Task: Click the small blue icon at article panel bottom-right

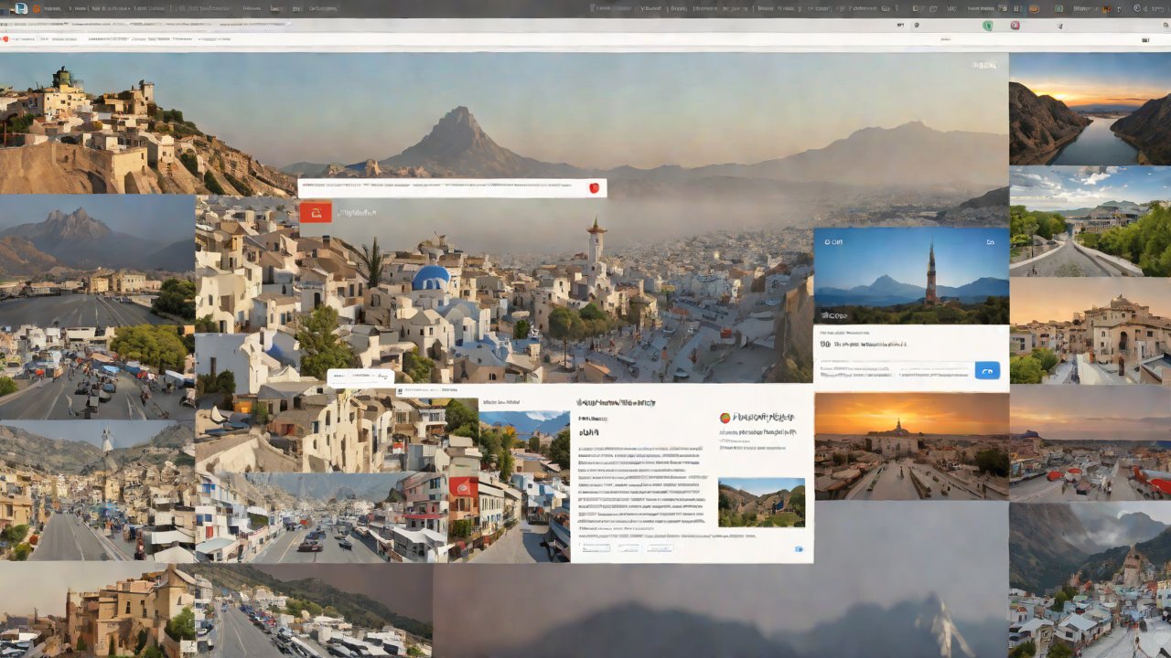Action: tap(798, 549)
